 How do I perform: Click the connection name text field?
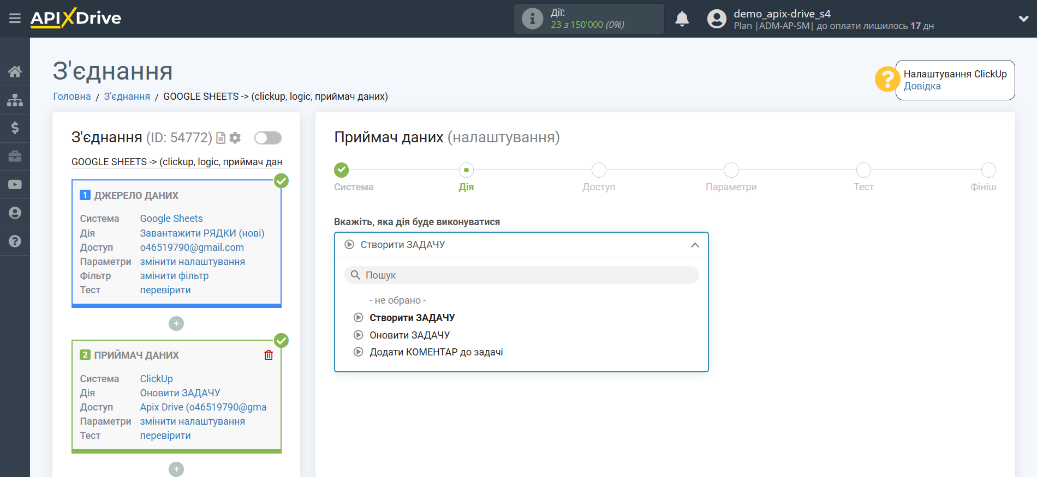[177, 162]
